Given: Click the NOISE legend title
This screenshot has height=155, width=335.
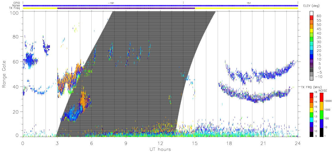Looking at the screenshot, I should click(324, 90).
